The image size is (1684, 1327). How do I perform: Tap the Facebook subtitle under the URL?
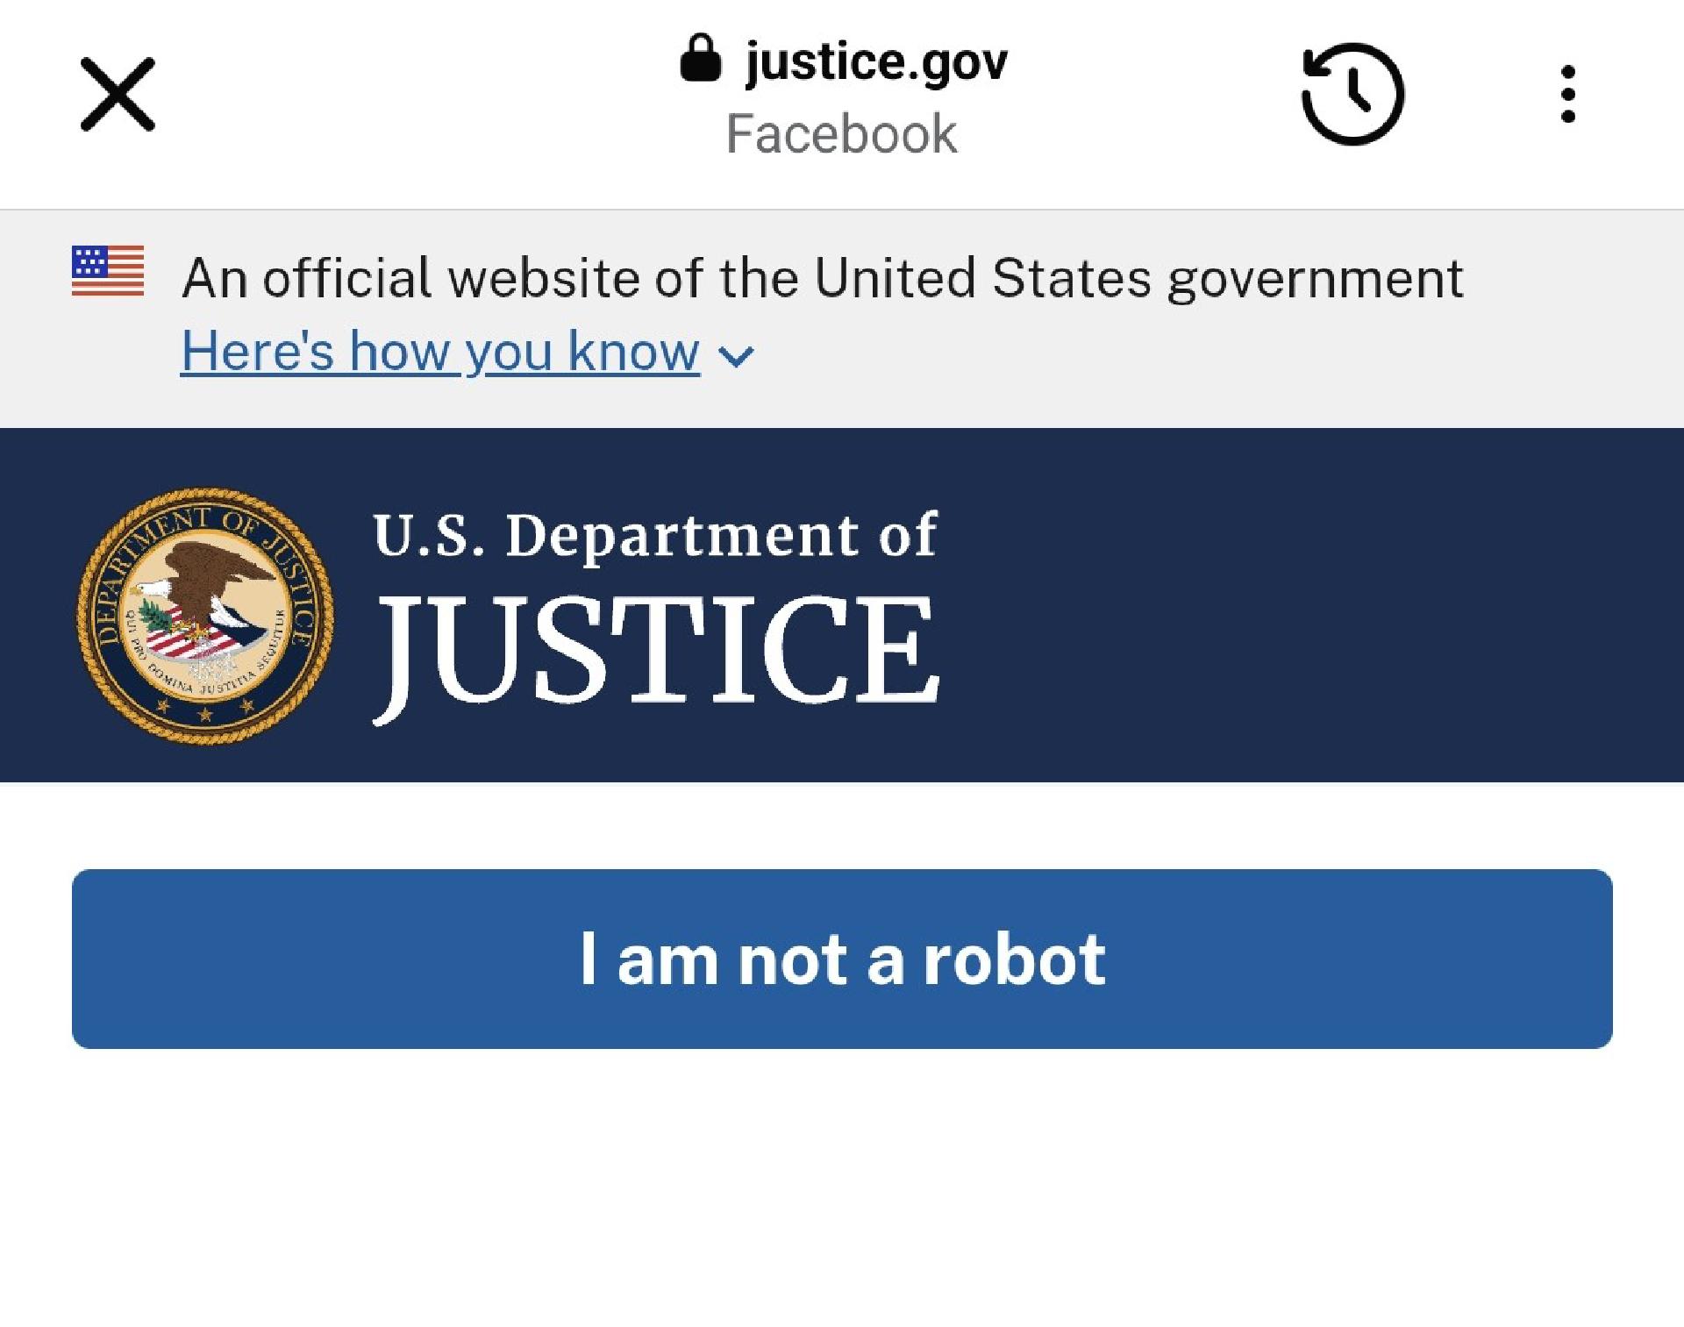(x=841, y=134)
